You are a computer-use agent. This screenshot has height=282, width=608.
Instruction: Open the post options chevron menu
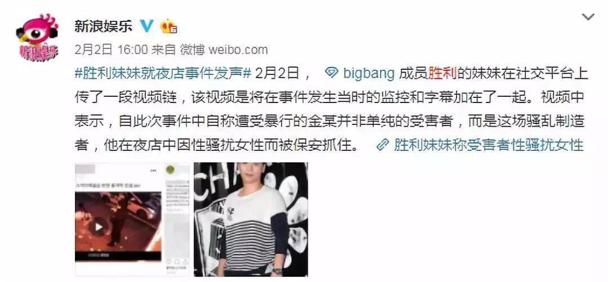(x=588, y=17)
